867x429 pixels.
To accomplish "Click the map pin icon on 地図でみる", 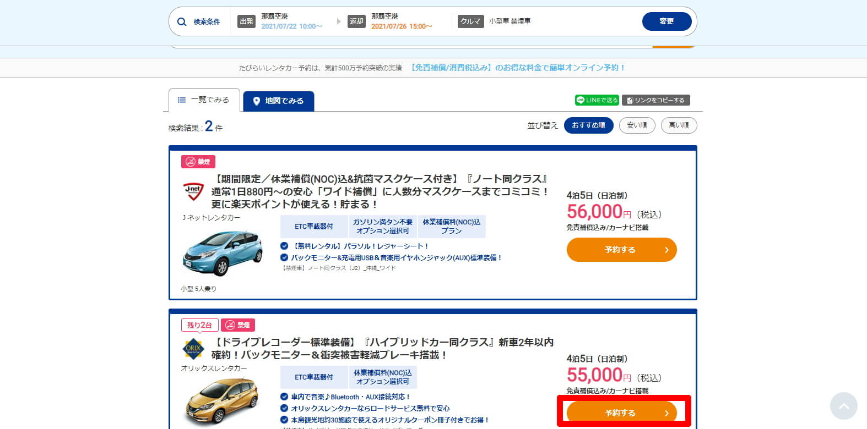I will pyautogui.click(x=256, y=101).
